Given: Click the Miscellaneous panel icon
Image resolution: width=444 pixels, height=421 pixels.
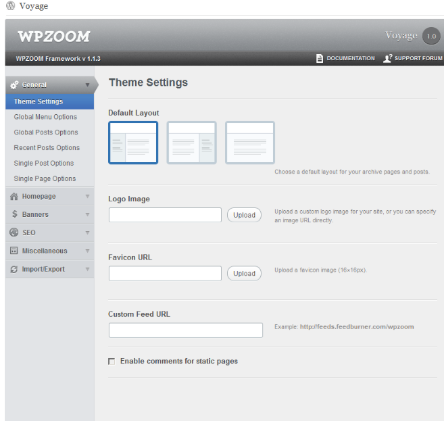Looking at the screenshot, I should [x=14, y=251].
